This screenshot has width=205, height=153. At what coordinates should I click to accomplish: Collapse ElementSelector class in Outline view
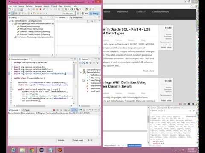coord(81,72)
